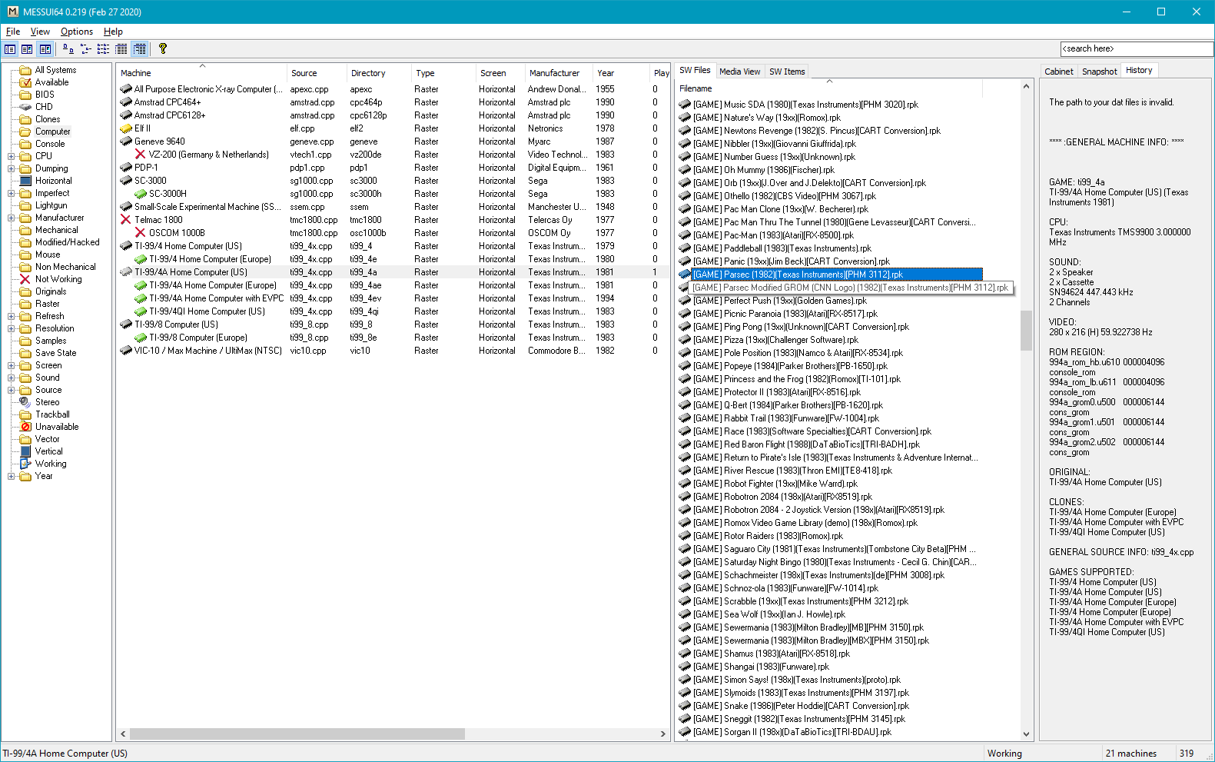This screenshot has width=1215, height=762.
Task: Toggle grouped details view
Action: pos(139,48)
